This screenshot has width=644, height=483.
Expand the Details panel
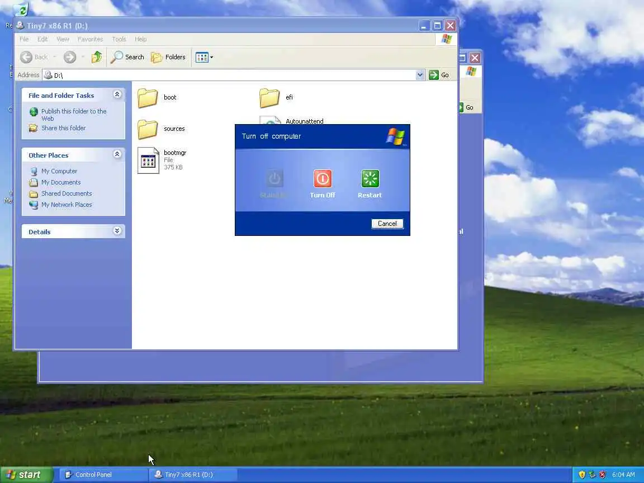(117, 230)
